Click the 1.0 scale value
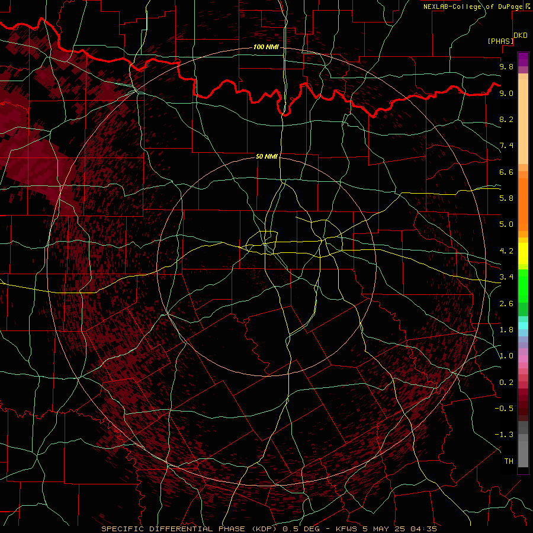Image resolution: width=533 pixels, height=533 pixels. [506, 356]
